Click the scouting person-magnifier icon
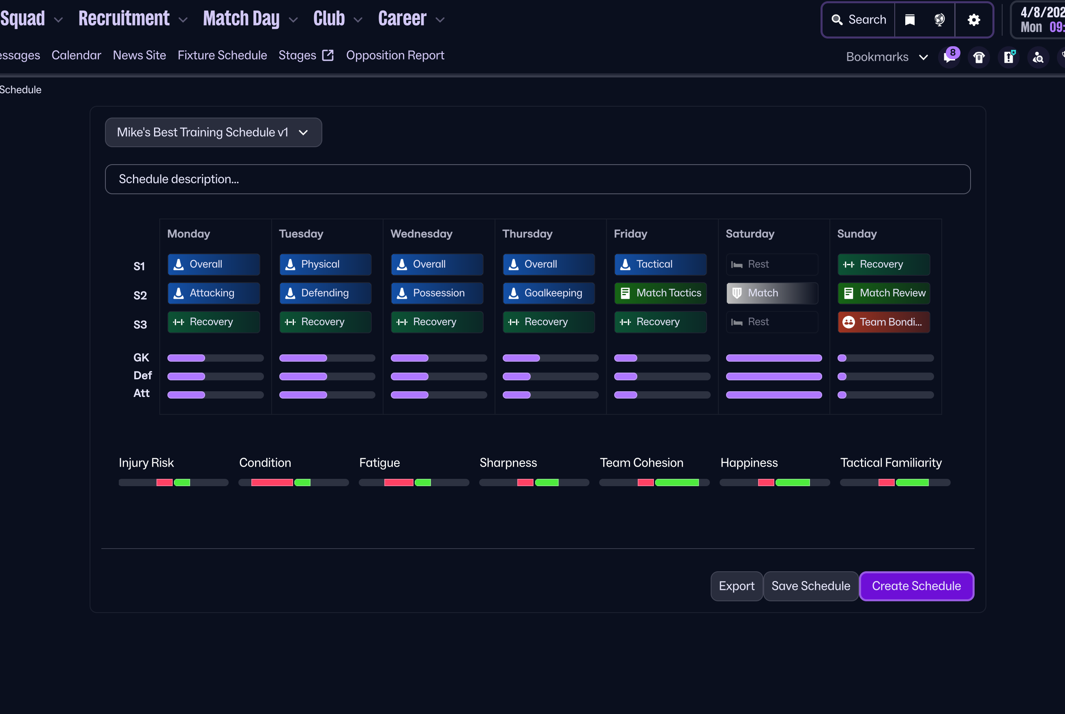 tap(1038, 58)
